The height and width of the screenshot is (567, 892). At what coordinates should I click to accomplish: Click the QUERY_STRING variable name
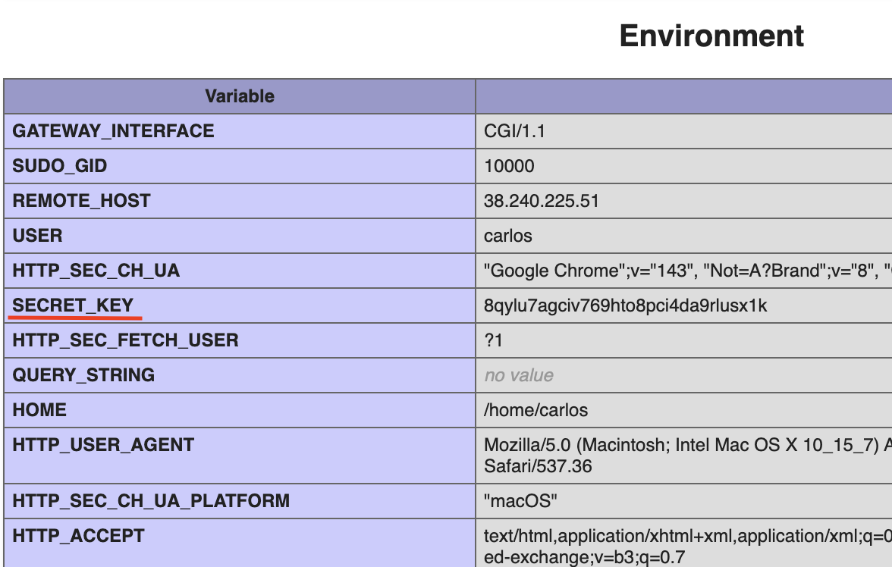(84, 375)
